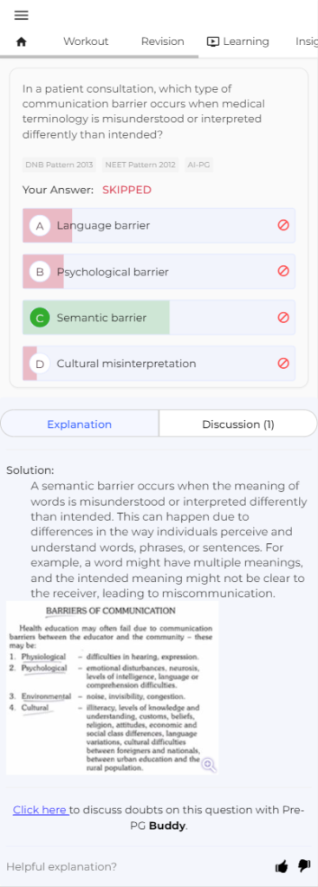Click the block icon on Cultural misinterpretation

[x=283, y=363]
